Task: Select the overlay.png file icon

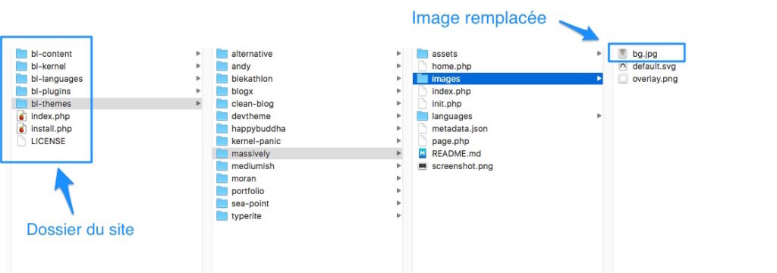Action: click(x=623, y=79)
